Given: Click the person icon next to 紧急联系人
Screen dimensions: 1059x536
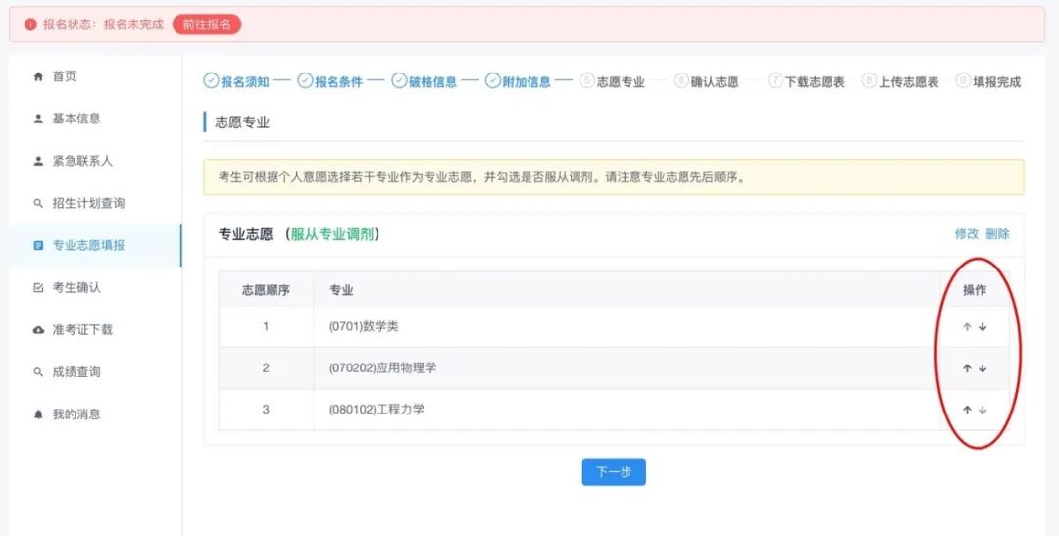Looking at the screenshot, I should [x=38, y=162].
